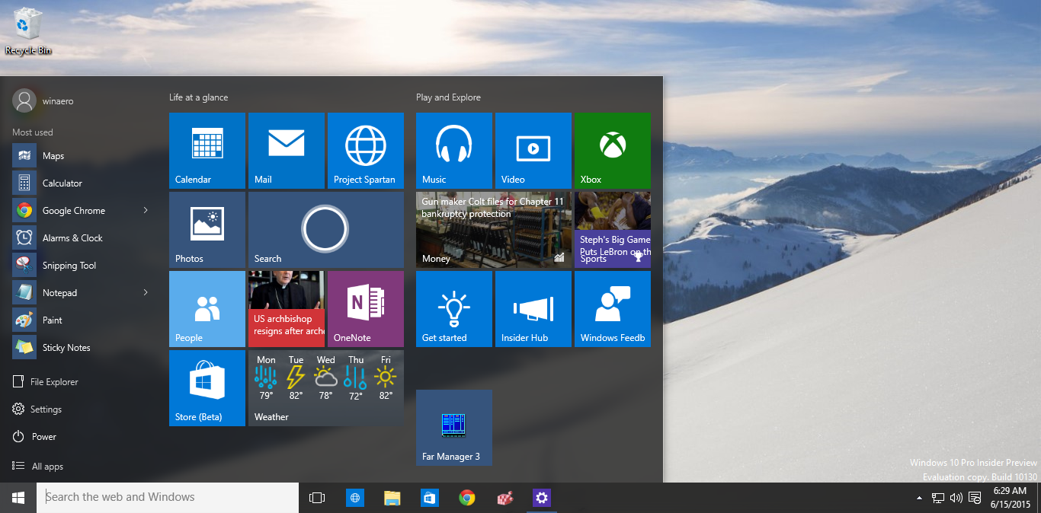This screenshot has width=1041, height=513.
Task: Open the Sports news tile
Action: 613,230
